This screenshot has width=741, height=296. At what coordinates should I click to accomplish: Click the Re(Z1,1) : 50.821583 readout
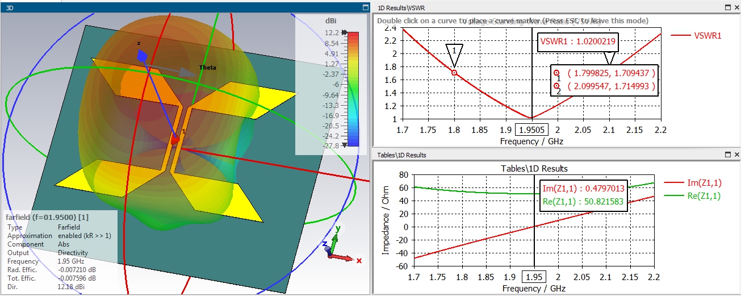[583, 202]
